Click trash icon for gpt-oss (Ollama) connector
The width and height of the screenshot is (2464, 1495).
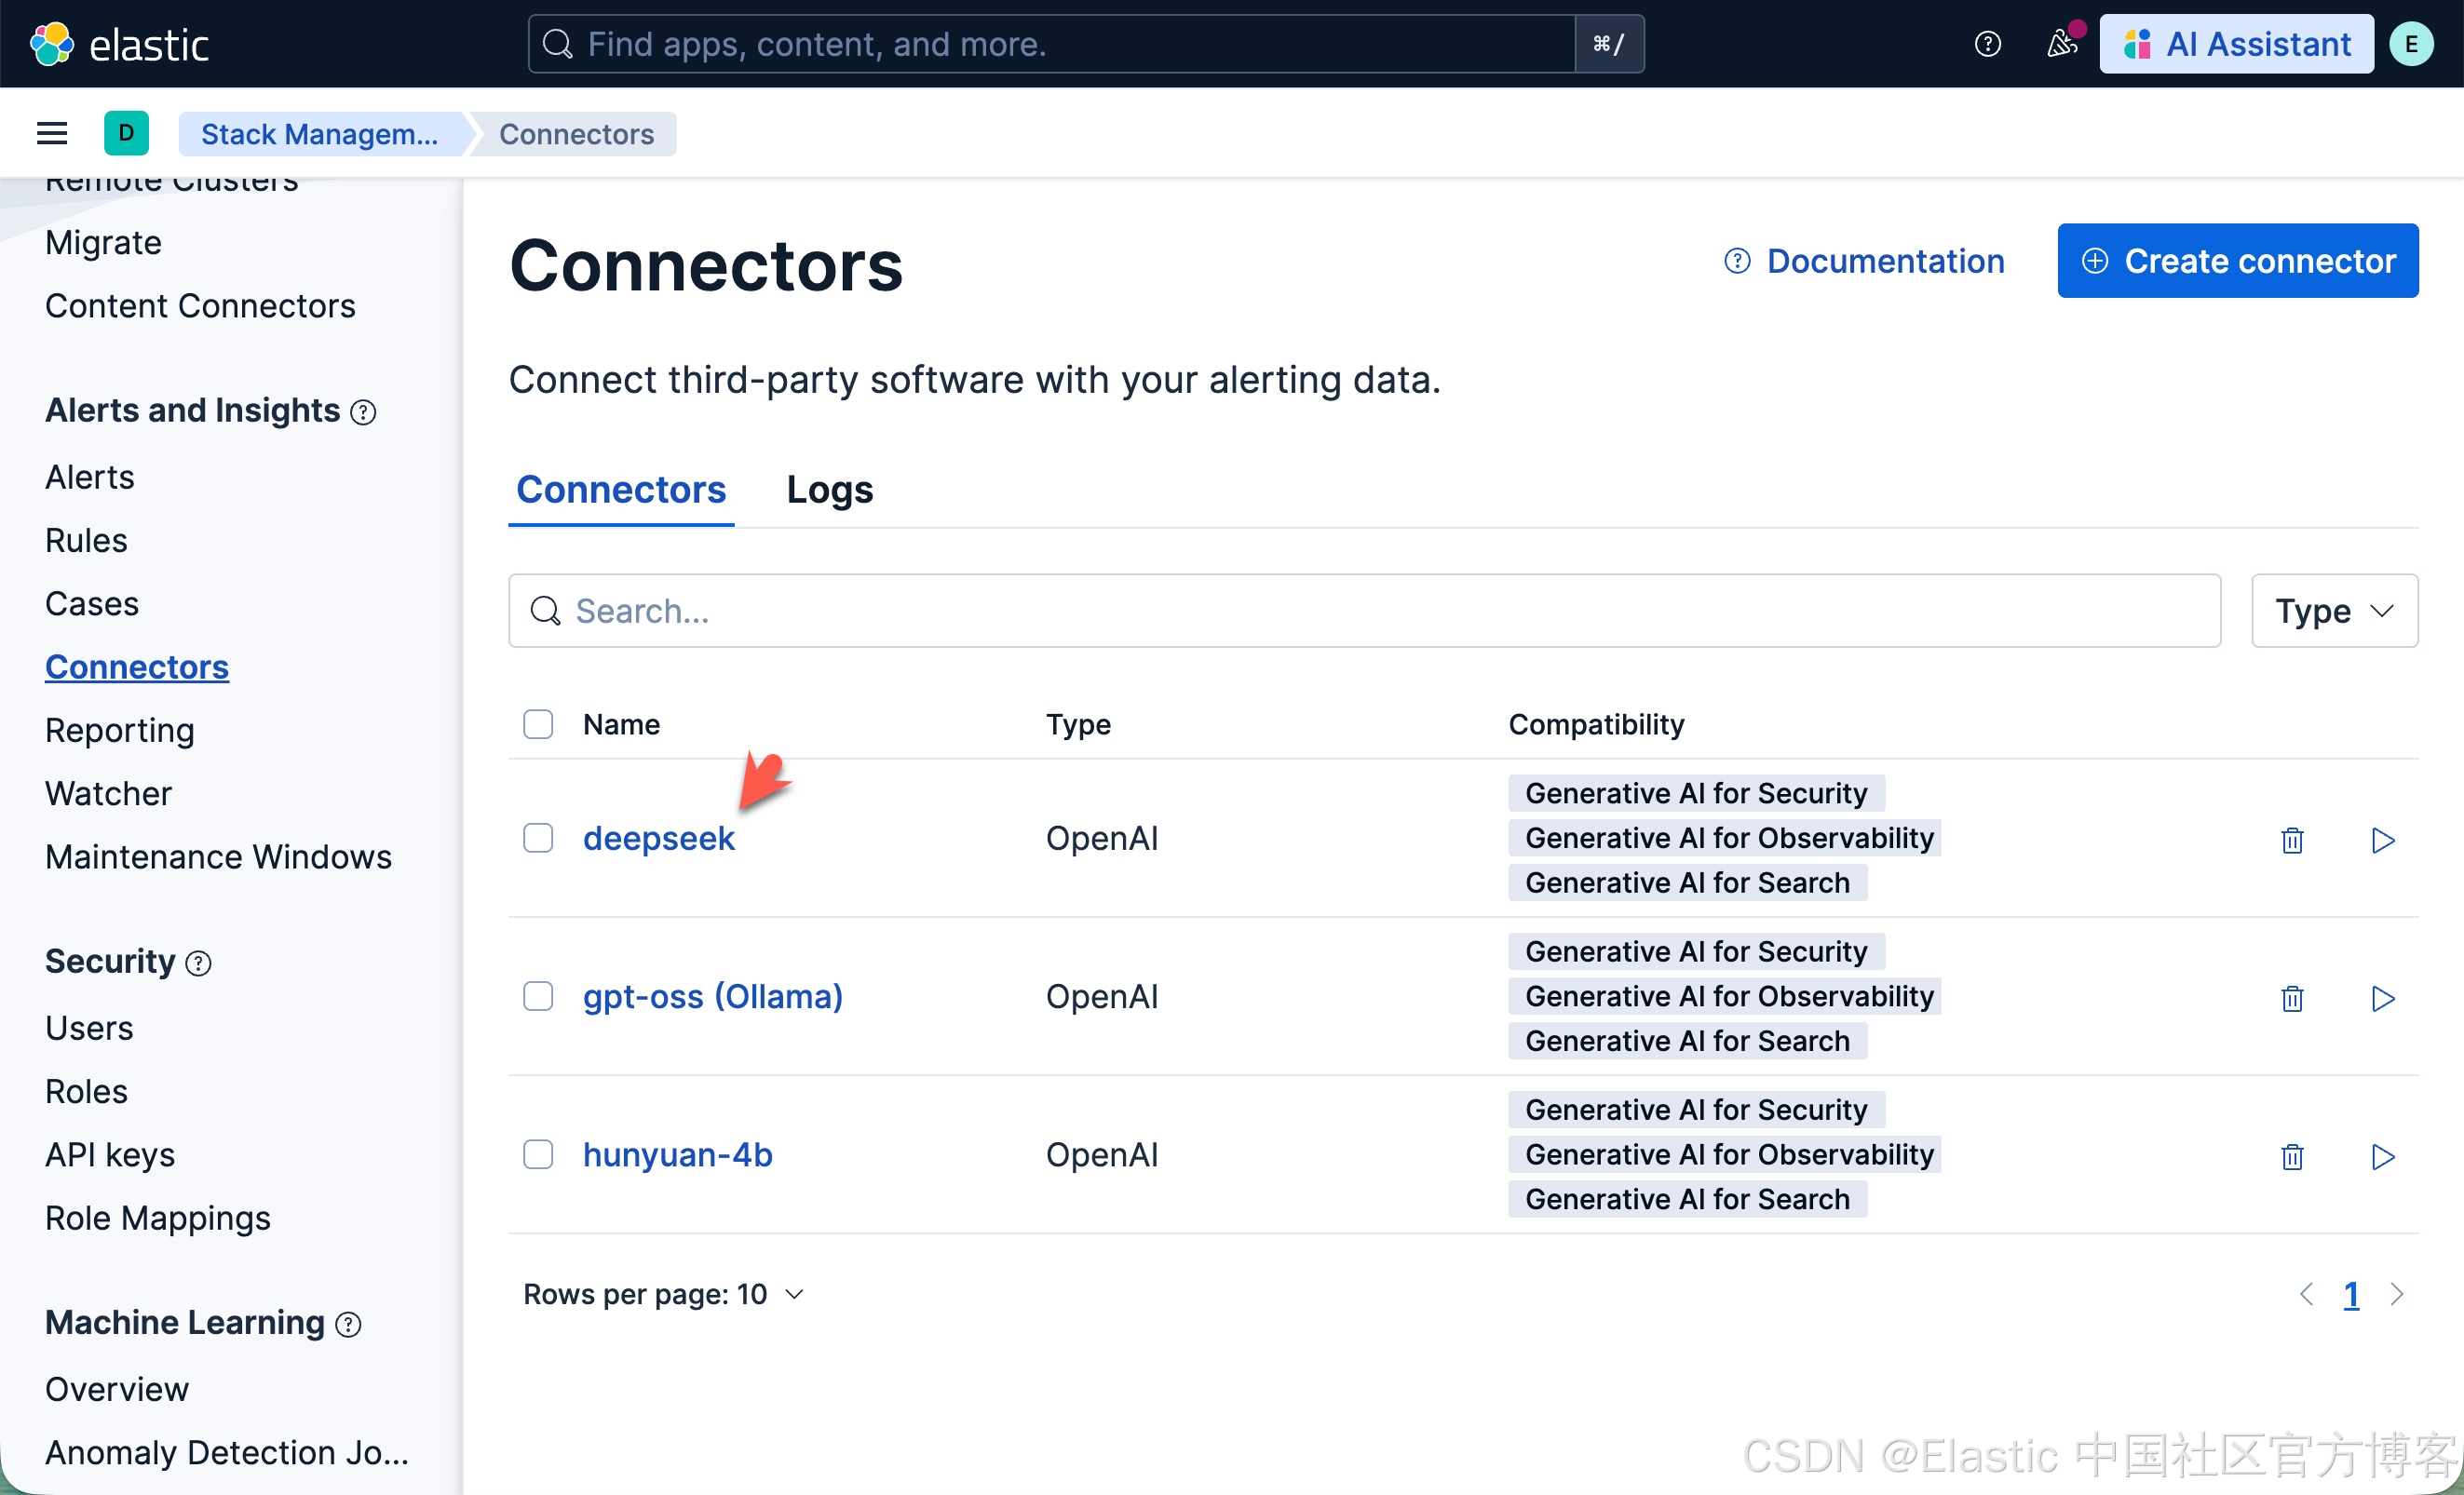tap(2291, 997)
